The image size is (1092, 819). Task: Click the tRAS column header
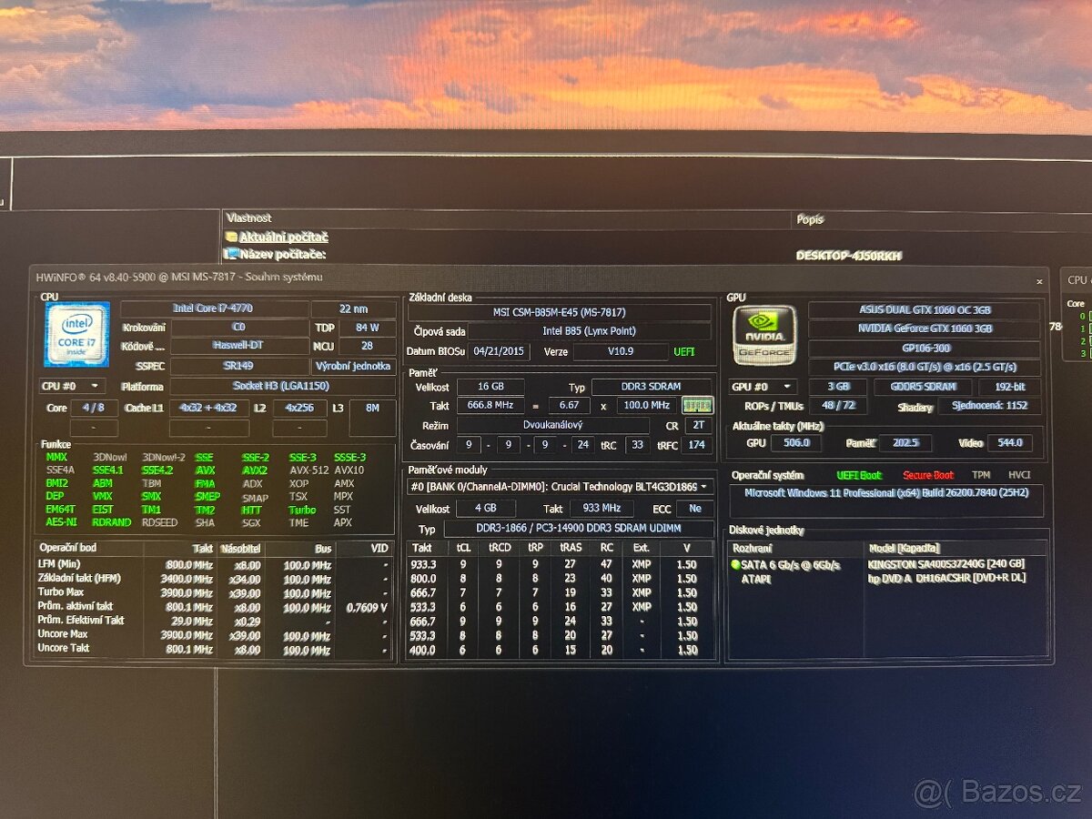pyautogui.click(x=571, y=548)
